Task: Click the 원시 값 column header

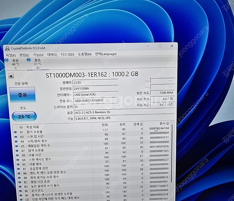Action: 164,123
